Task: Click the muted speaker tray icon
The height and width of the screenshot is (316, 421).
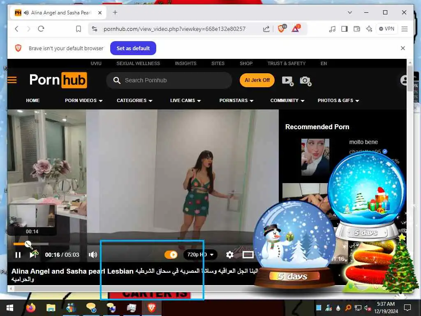Action: click(x=367, y=308)
